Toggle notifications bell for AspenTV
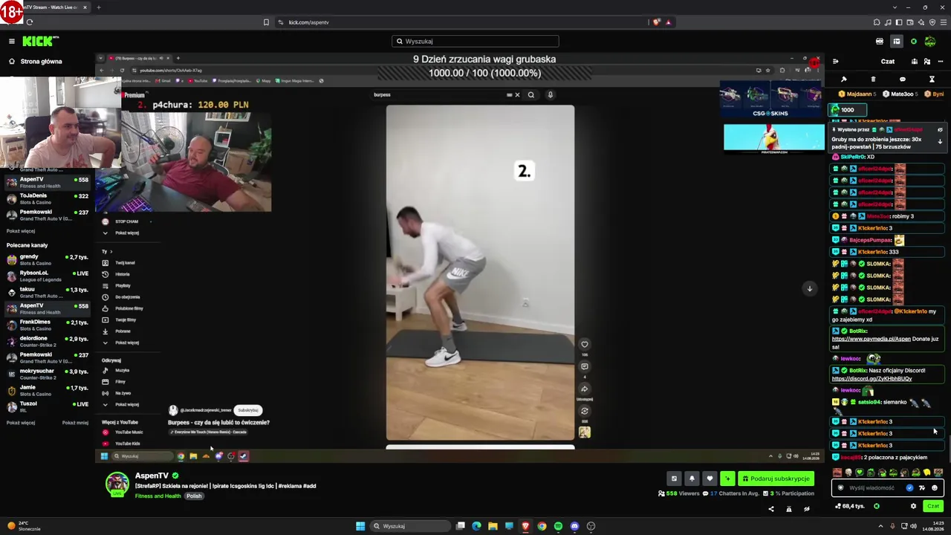 (x=692, y=479)
